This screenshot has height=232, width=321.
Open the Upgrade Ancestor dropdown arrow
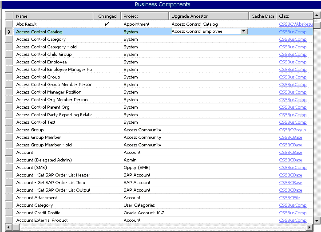[x=244, y=31]
